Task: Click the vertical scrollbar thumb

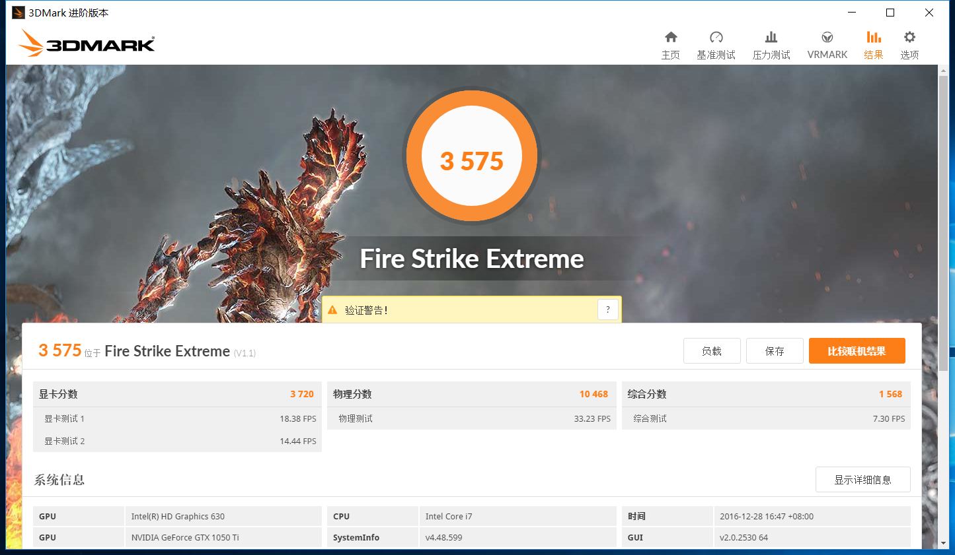Action: tap(943, 223)
